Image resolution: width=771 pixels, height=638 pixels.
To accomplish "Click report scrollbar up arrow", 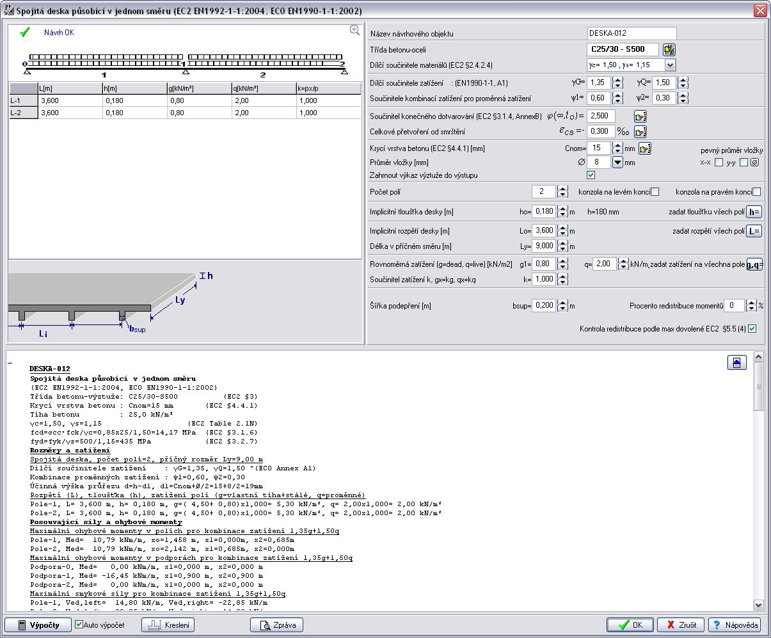I will pos(759,356).
